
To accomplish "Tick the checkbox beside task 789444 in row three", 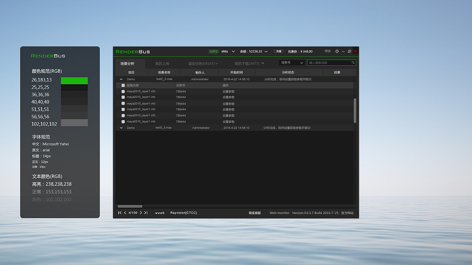I will point(123,103).
